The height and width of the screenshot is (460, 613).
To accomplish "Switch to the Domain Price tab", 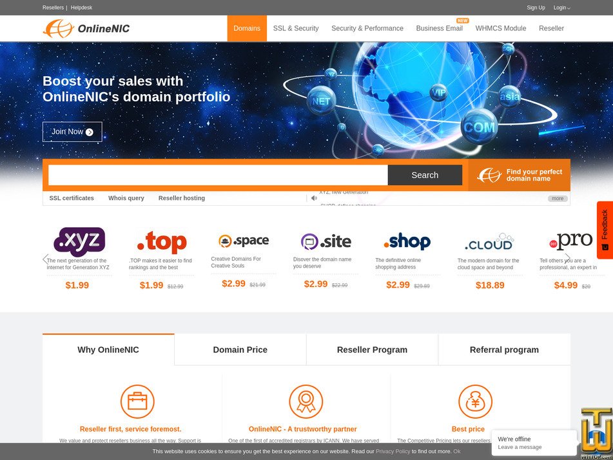I will [240, 350].
